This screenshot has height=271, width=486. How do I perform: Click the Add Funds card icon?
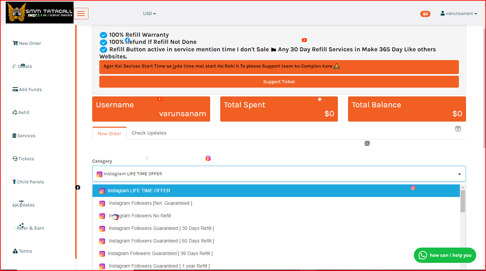15,90
